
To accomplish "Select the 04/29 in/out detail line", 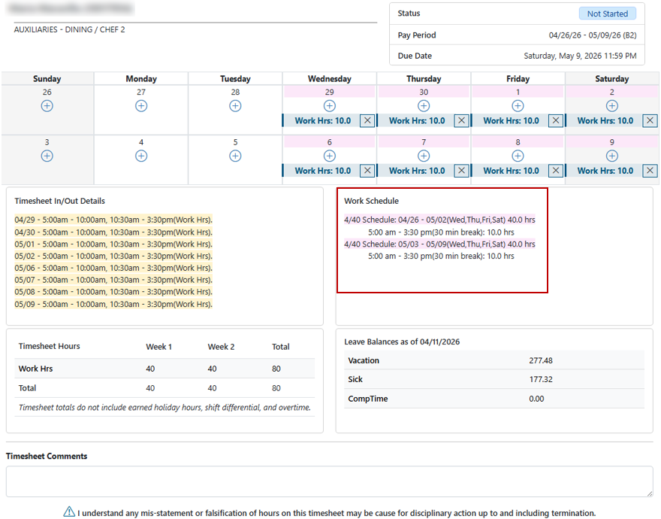I will point(113,220).
